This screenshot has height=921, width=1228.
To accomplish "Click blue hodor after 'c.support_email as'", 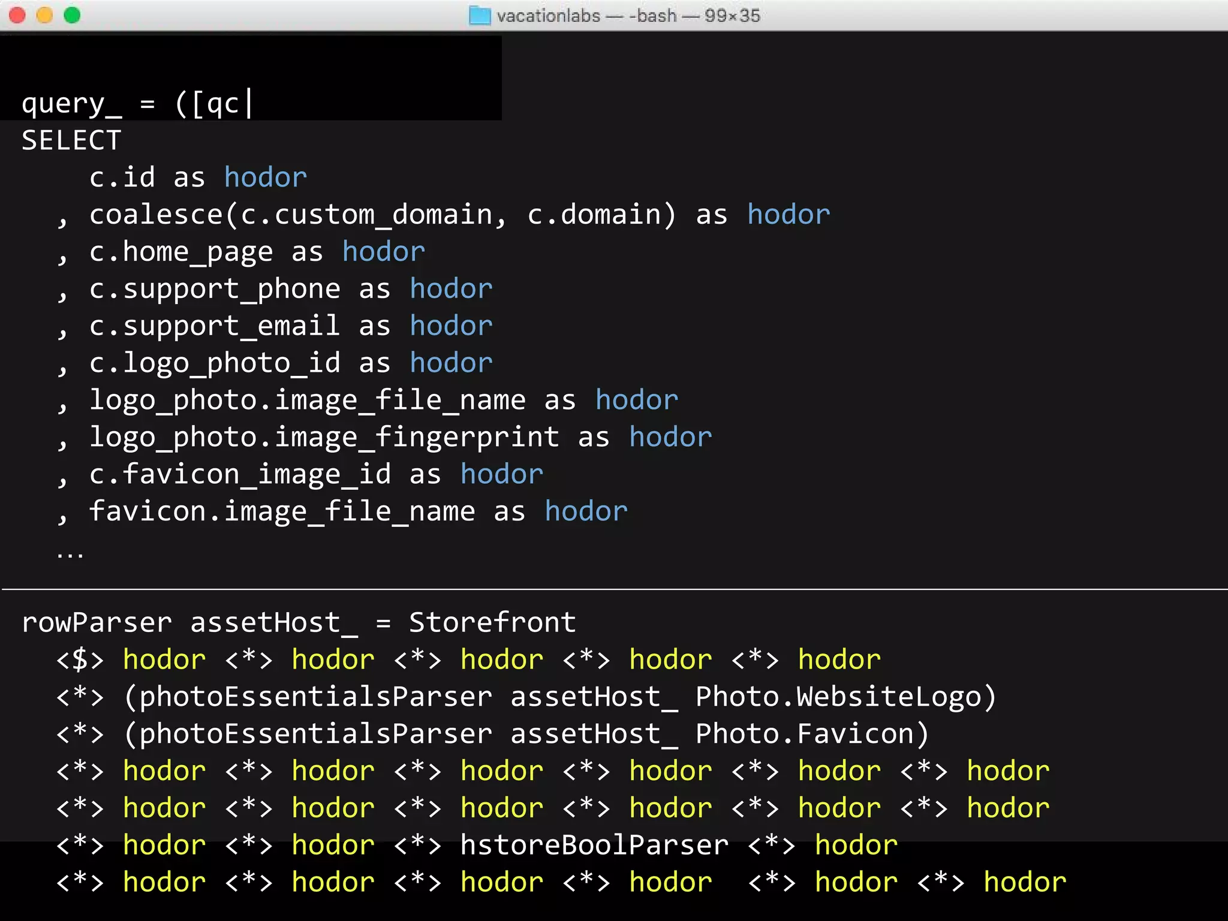I will [x=452, y=327].
